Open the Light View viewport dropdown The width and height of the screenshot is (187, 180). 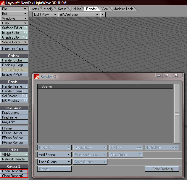tap(45, 15)
